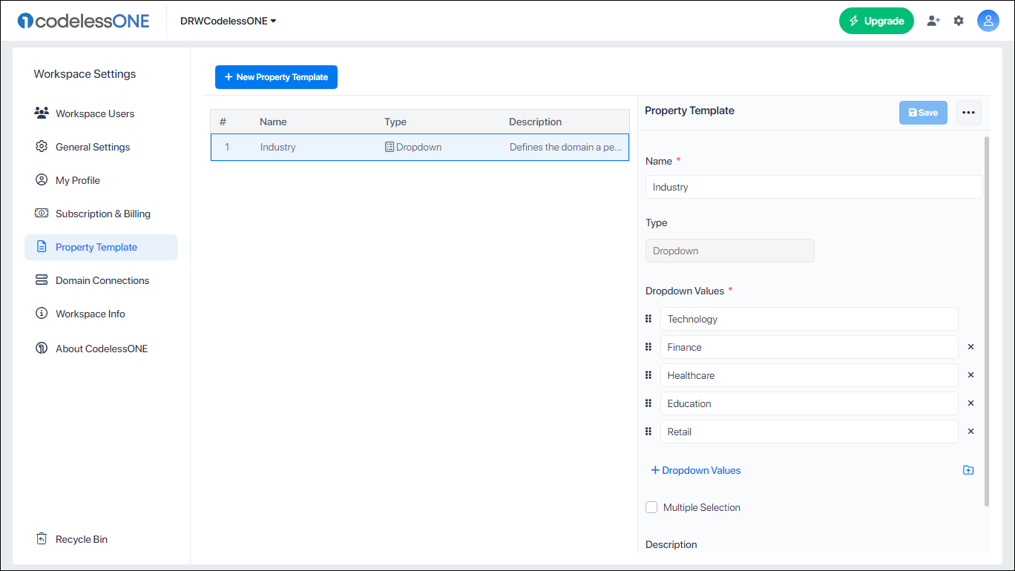This screenshot has height=571, width=1015.
Task: Click the Upgrade button
Action: [x=876, y=21]
